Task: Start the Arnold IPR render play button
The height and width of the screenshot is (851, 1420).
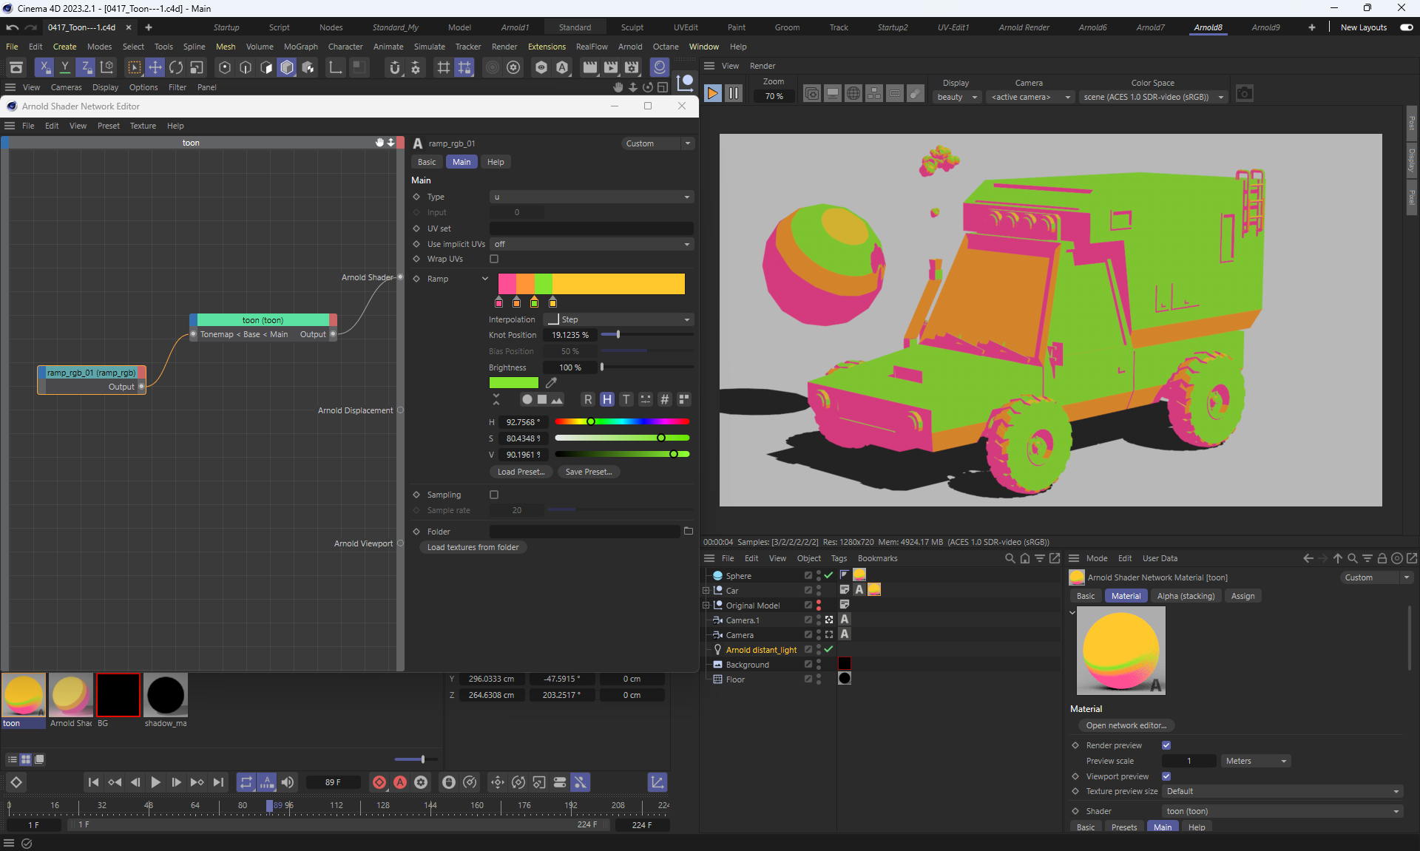Action: [x=712, y=93]
